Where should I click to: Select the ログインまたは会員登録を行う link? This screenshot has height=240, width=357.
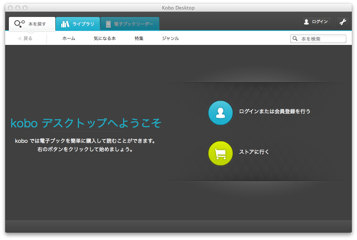point(275,112)
